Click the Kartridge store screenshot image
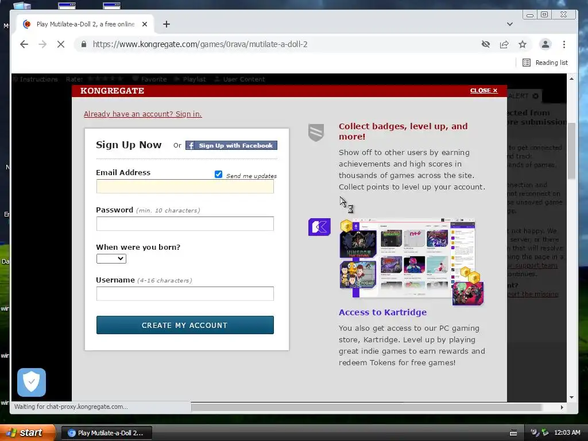Viewport: 588px width, 441px height. coord(411,262)
